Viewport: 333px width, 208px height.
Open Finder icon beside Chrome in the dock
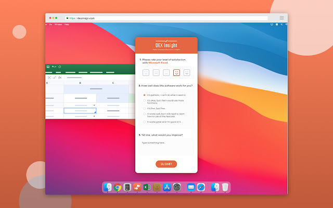[x=108, y=187]
